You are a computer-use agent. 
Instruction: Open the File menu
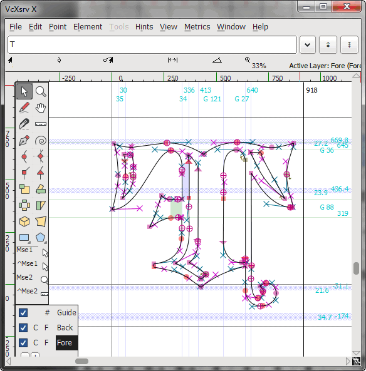tap(16, 27)
